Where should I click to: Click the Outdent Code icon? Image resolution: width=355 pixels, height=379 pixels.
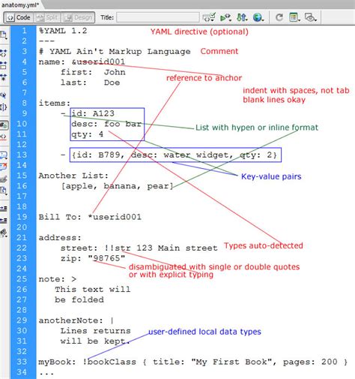tap(4, 221)
